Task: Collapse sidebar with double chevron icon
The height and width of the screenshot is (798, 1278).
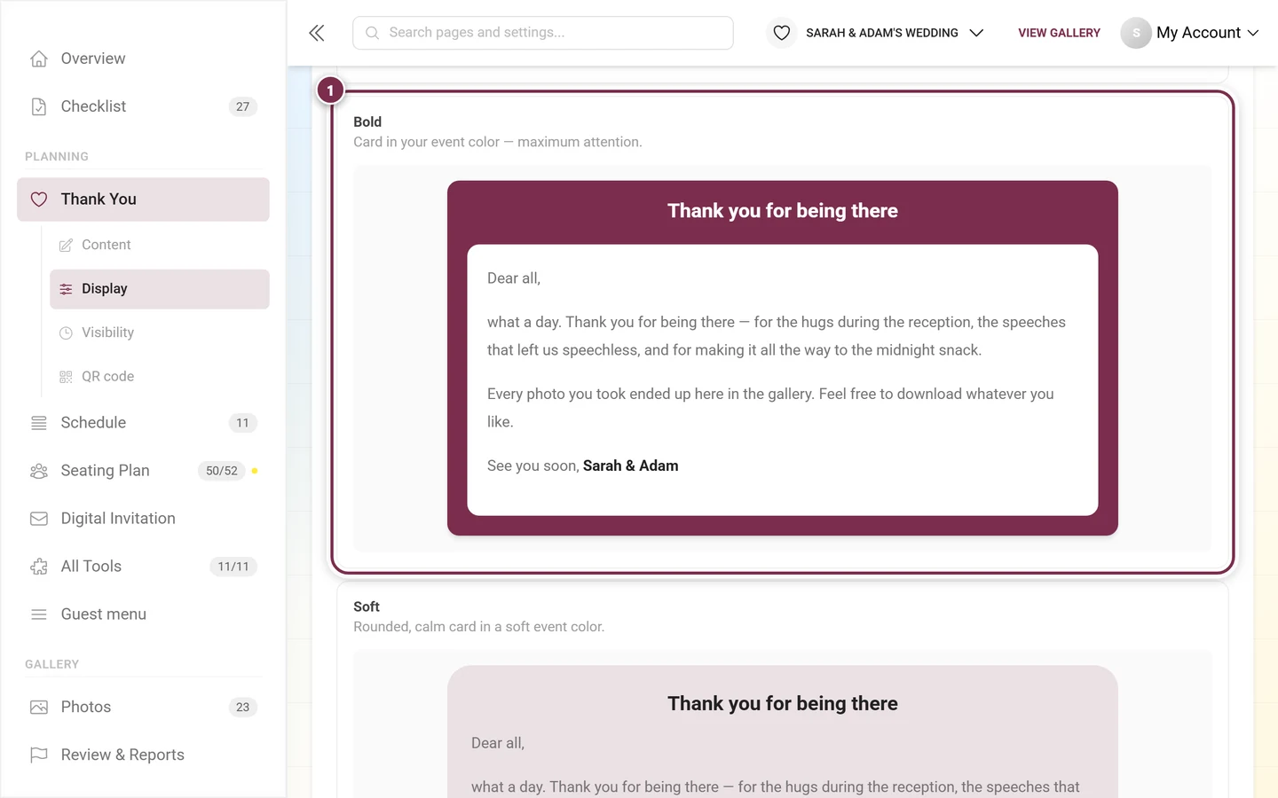Action: click(317, 33)
